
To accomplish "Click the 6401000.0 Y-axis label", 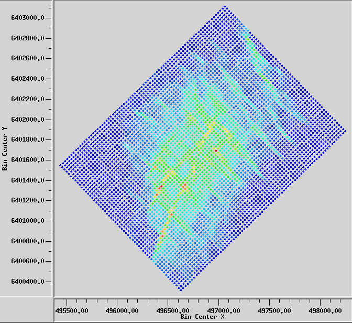I will pos(27,221).
